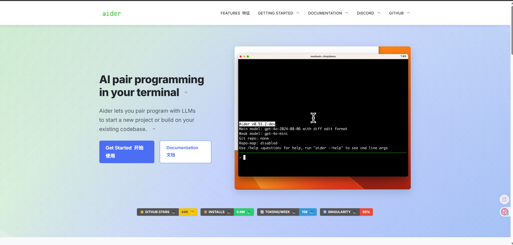Screen dimensions: 513x245
Task: Click the Get Started button
Action: pyautogui.click(x=127, y=152)
